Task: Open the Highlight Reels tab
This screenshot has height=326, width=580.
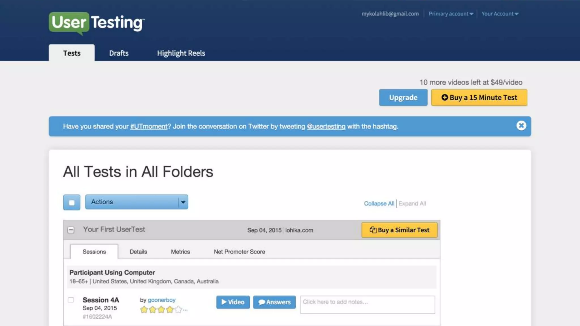Action: (181, 53)
